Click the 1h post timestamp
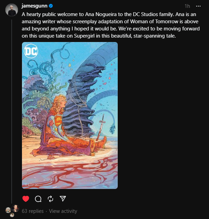Screen dimensions: 209x219 click(187, 6)
